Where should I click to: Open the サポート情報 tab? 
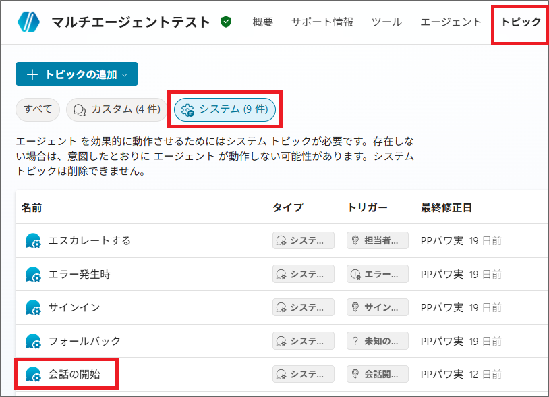[x=322, y=22]
